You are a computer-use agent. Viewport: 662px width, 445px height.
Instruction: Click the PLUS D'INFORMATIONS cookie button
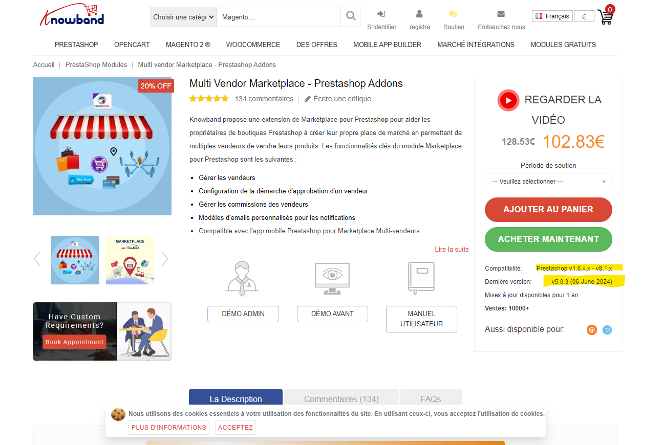pyautogui.click(x=169, y=428)
